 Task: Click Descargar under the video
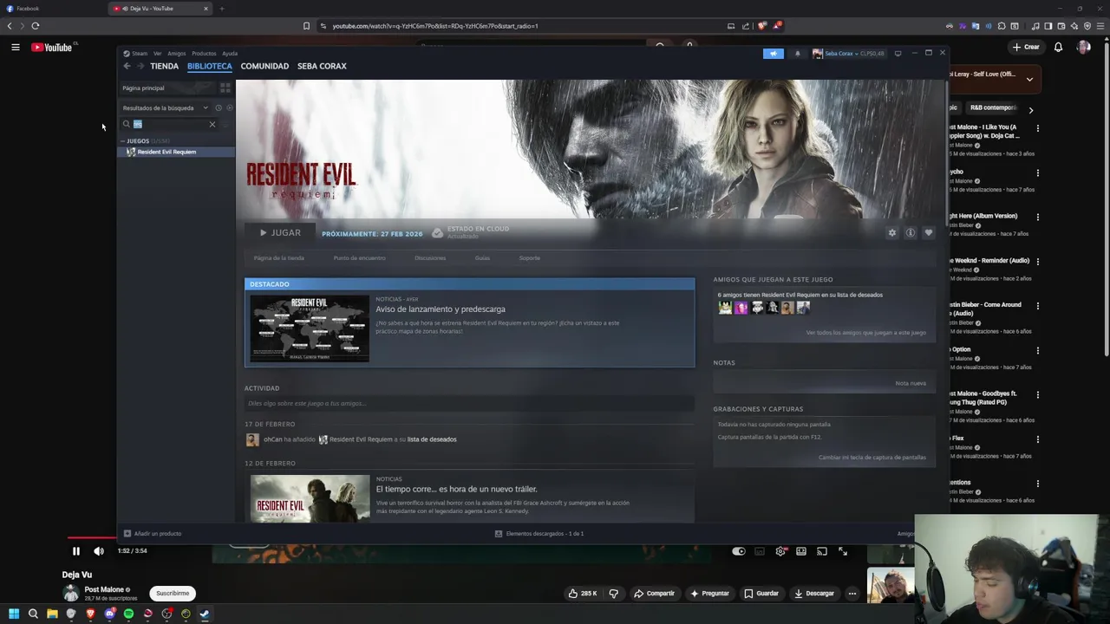tap(813, 594)
